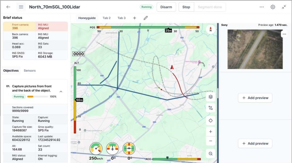Select INS Sats 33 value

(x=40, y=47)
